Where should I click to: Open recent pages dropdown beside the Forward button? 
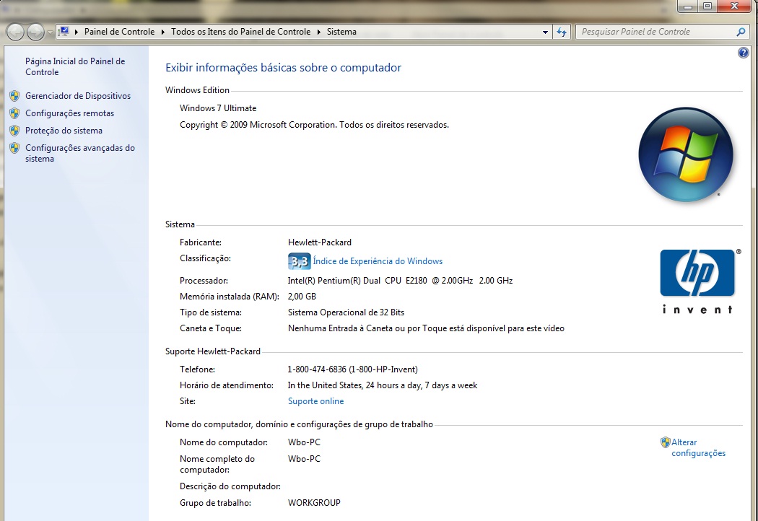coord(50,32)
